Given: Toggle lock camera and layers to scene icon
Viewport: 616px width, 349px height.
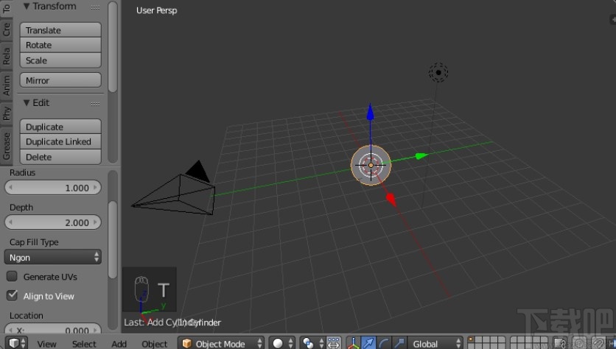Looking at the screenshot, I should click(x=561, y=343).
